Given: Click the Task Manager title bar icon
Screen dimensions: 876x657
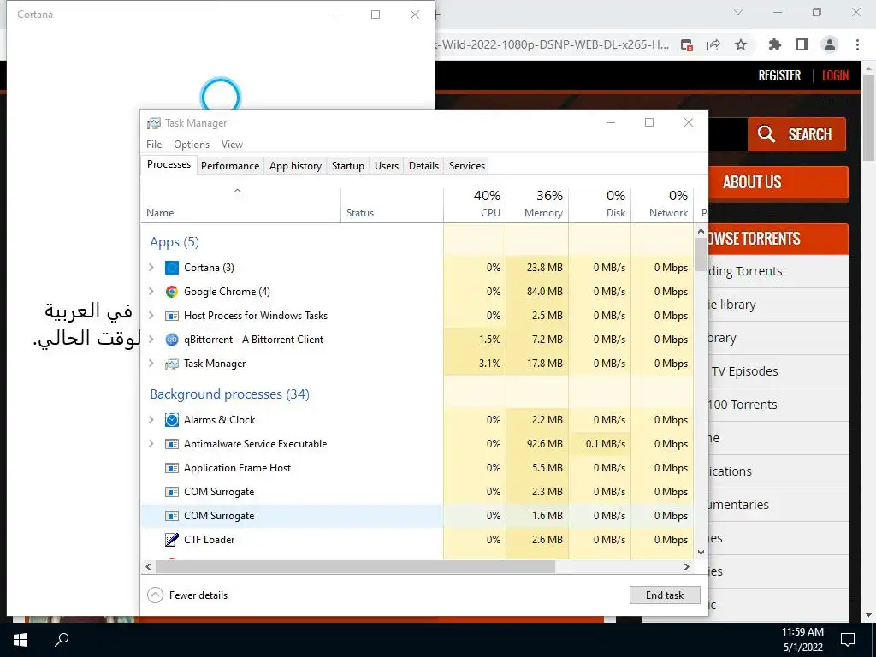Looking at the screenshot, I should tap(154, 123).
